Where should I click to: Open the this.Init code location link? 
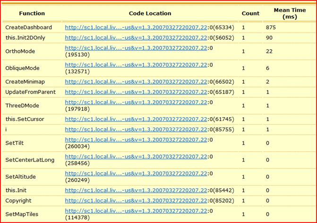pyautogui.click(x=136, y=190)
